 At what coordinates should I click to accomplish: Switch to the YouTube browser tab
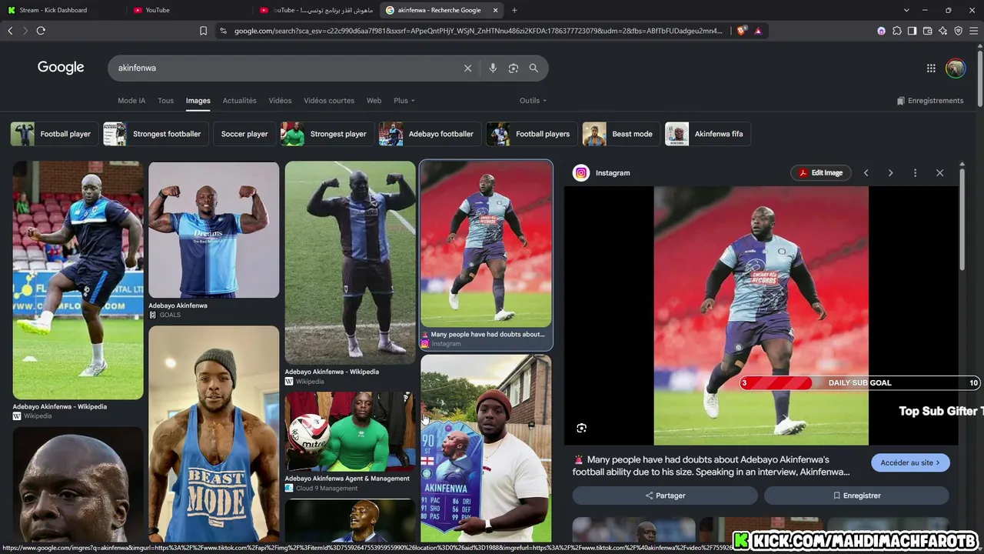pos(187,10)
